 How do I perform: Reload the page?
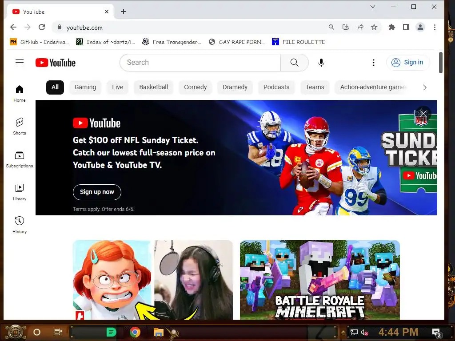pos(42,27)
